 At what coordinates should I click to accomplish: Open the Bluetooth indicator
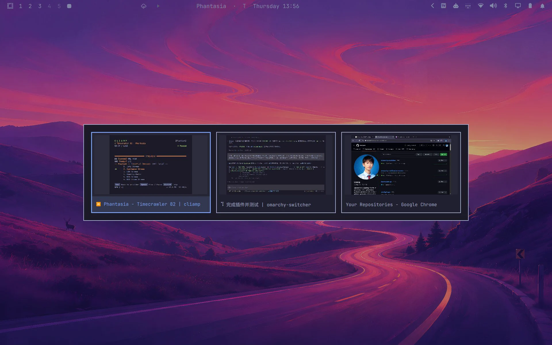[505, 6]
